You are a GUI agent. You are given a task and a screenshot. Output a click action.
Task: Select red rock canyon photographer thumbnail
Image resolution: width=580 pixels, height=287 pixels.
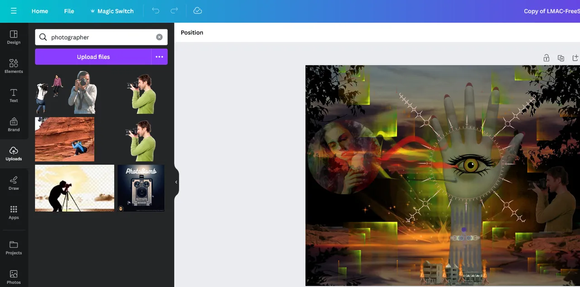(65, 139)
